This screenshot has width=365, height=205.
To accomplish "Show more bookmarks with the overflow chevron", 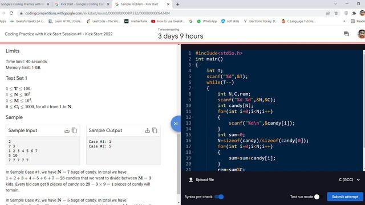I will [x=344, y=21].
